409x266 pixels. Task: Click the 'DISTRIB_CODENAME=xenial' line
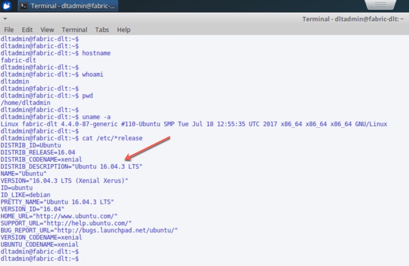pos(41,159)
